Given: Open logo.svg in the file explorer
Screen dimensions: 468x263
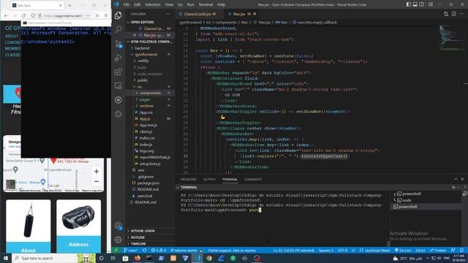Looking at the screenshot, I should 146,151.
